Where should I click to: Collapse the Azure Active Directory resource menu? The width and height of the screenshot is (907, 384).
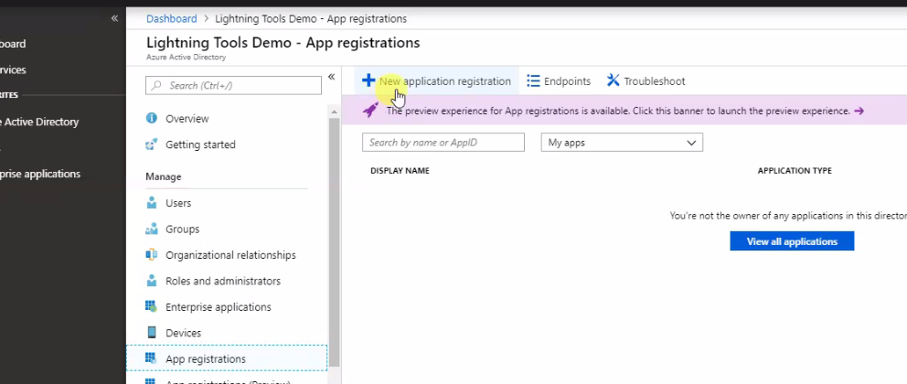coord(332,77)
